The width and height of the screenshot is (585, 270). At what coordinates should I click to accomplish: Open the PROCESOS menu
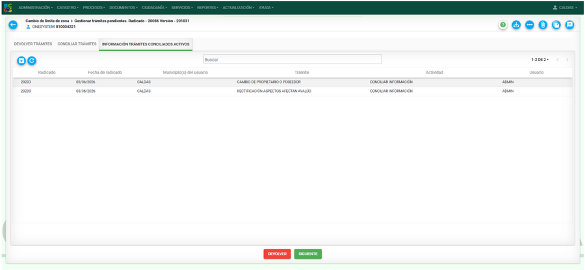coord(94,7)
